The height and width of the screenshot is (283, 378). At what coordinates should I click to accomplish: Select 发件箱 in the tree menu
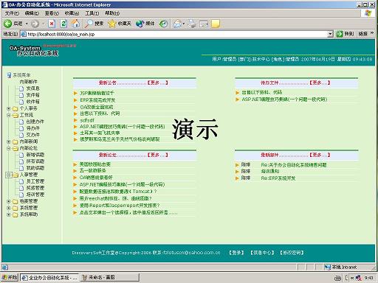[32, 95]
